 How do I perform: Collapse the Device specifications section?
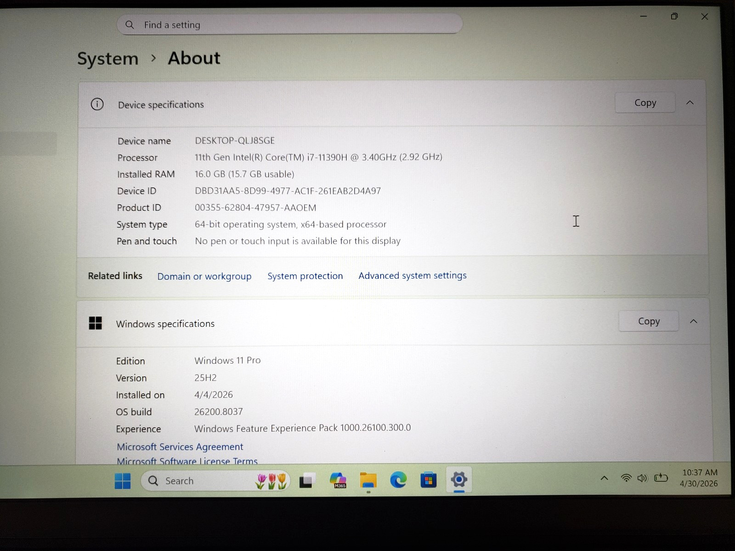690,103
